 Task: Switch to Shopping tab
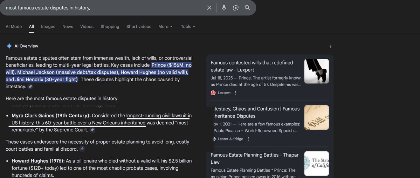click(x=110, y=27)
